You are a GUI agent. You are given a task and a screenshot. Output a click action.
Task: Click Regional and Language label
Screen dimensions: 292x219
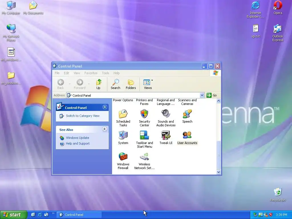click(166, 102)
